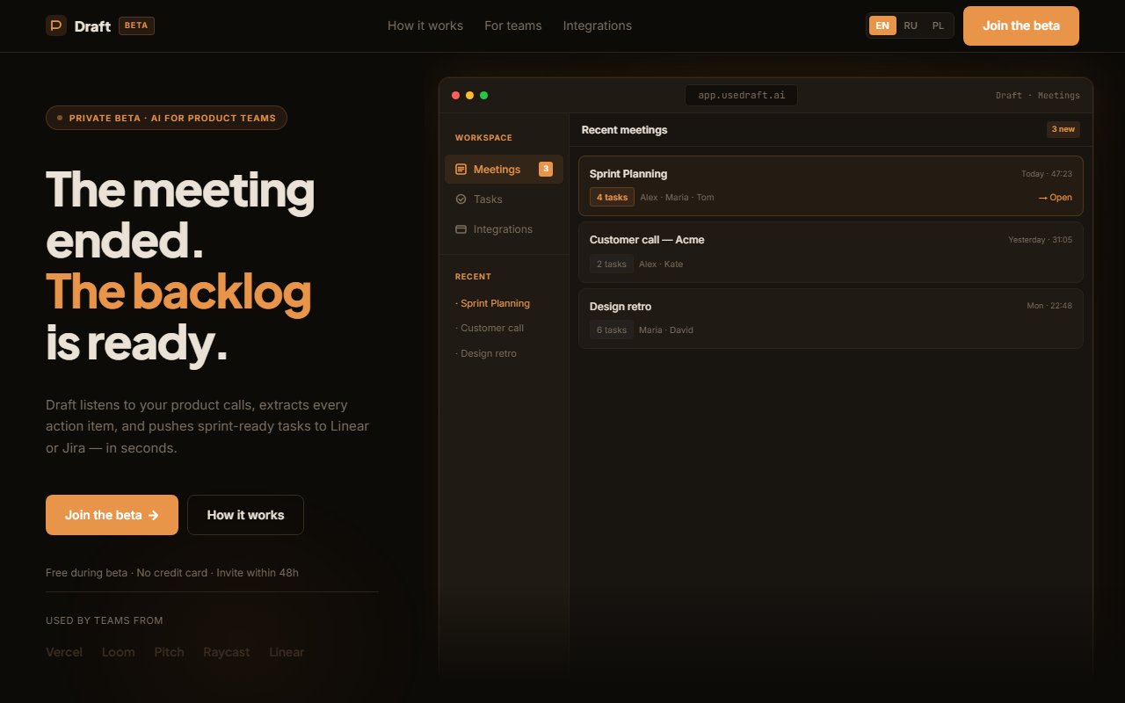Viewport: 1125px width, 703px height.
Task: Click the Private Beta pill badge
Action: tap(166, 118)
